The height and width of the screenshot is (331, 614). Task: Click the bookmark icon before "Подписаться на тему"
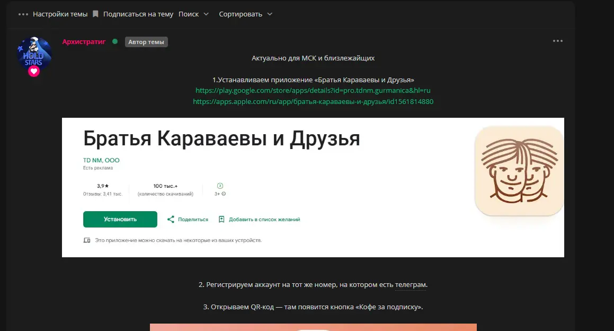[x=95, y=14]
